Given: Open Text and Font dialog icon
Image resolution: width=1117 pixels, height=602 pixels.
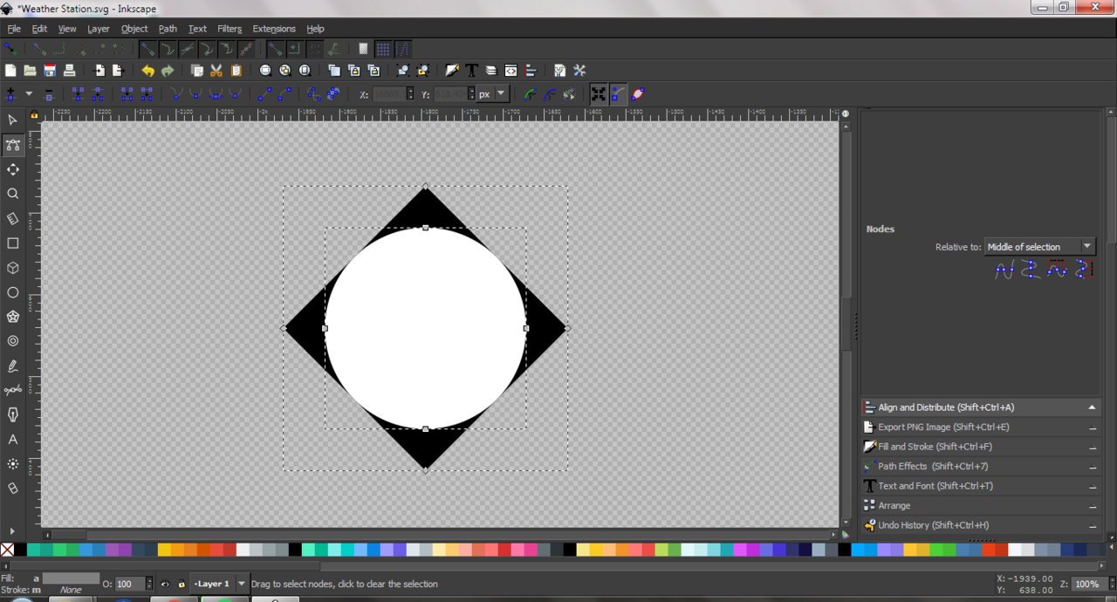Looking at the screenshot, I should [x=471, y=71].
